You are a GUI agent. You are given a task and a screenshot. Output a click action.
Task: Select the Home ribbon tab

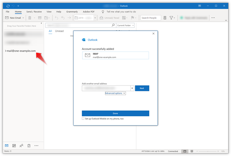coord(18,12)
